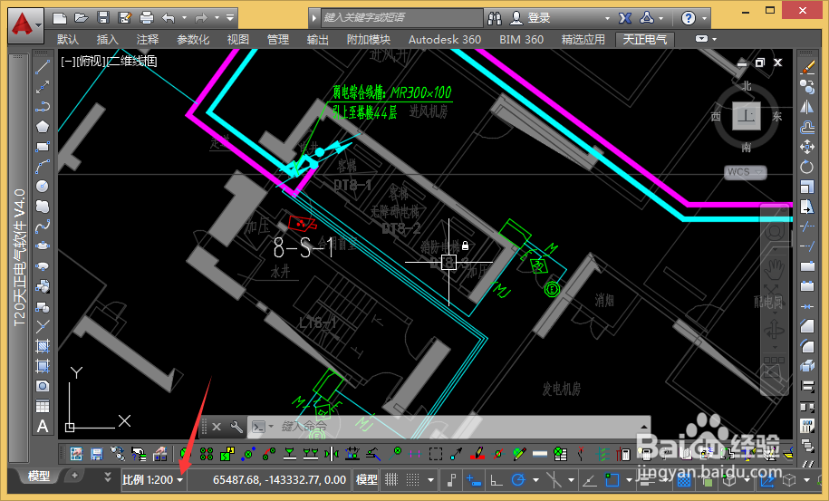Select the 模型 layout tab
Screen dimensions: 829x501
39,477
